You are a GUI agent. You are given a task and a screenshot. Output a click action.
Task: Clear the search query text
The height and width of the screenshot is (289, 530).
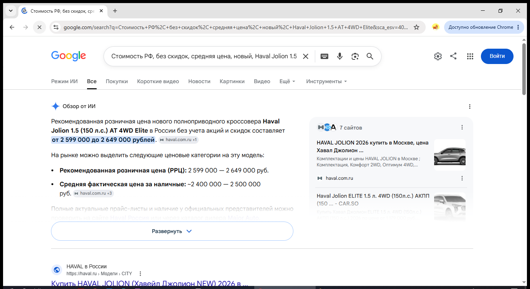306,56
